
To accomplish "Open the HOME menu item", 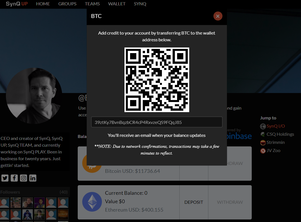I will coord(43,4).
